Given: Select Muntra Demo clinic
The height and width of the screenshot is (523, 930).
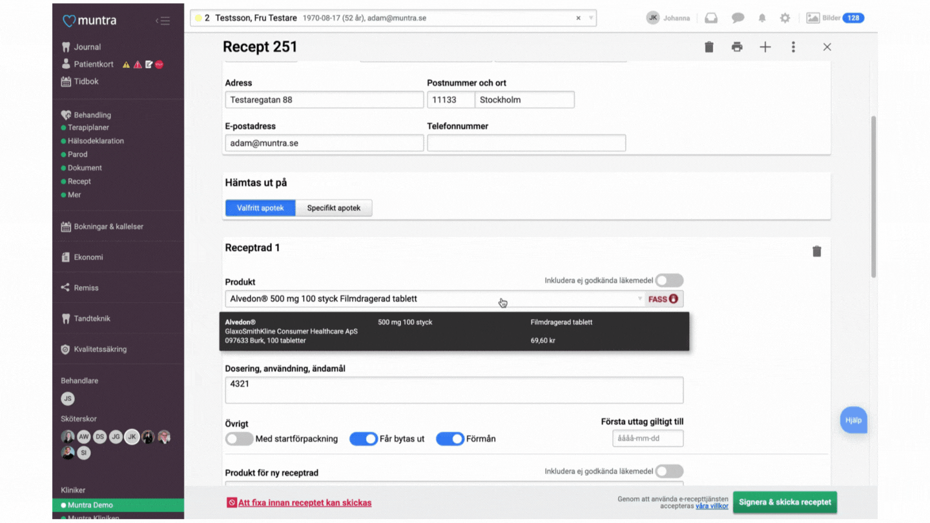Looking at the screenshot, I should coord(118,505).
